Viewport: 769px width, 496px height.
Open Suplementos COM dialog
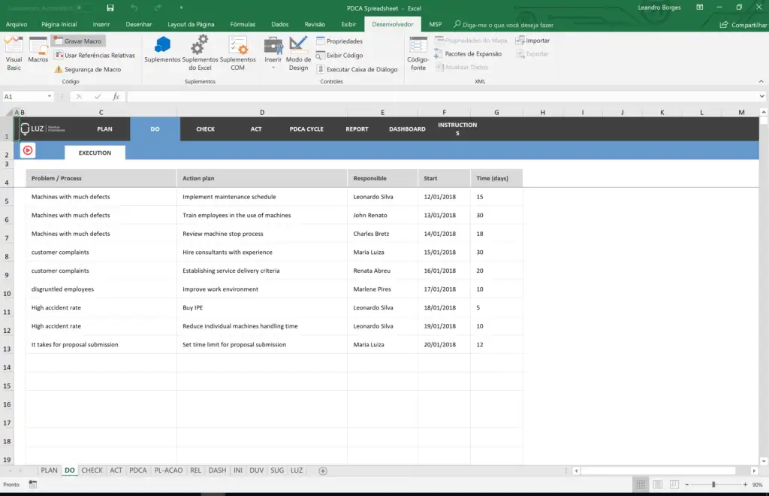click(238, 53)
